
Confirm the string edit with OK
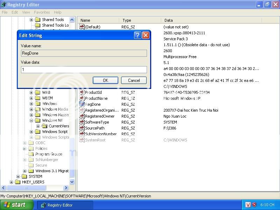point(105,80)
